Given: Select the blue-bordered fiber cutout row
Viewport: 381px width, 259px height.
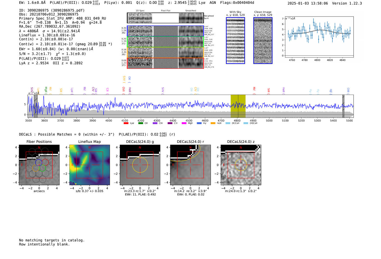Looking at the screenshot, I should [x=165, y=31].
